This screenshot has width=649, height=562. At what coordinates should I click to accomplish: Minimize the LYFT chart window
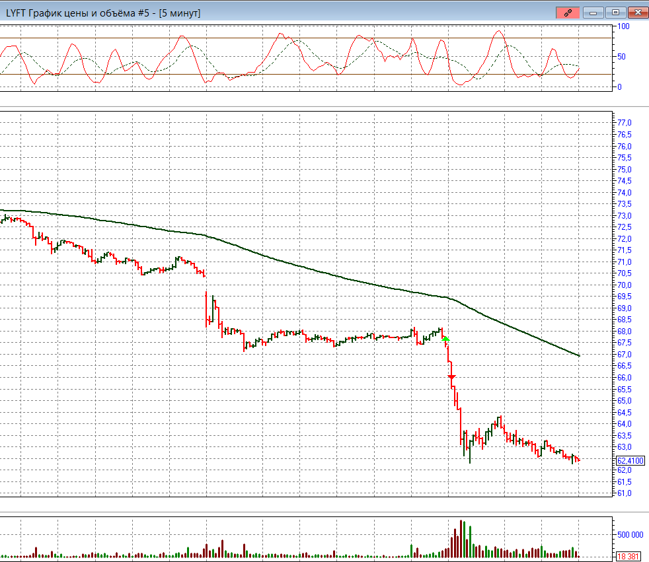[592, 13]
